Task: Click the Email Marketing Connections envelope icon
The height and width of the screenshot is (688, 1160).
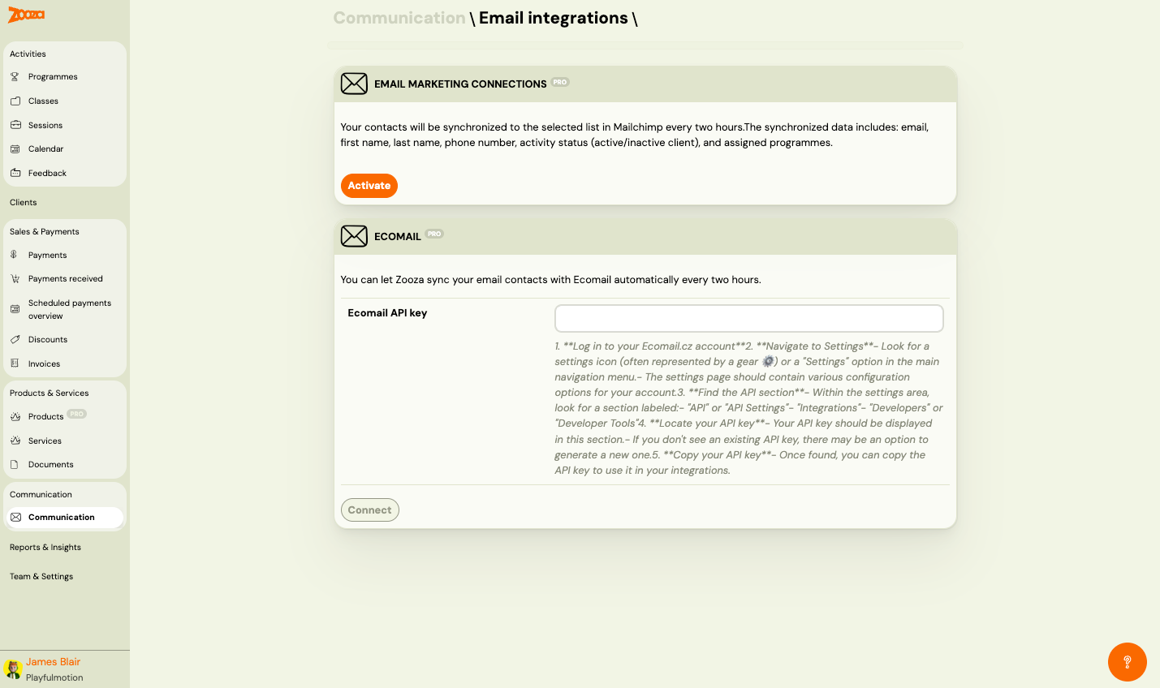Action: click(x=354, y=84)
